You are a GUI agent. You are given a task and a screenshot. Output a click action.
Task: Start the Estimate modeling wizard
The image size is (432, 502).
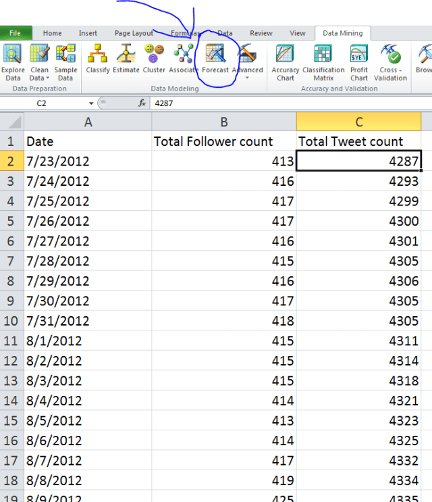coord(126,59)
